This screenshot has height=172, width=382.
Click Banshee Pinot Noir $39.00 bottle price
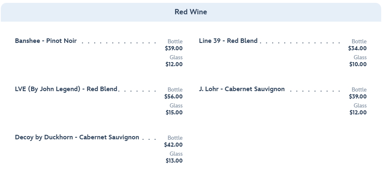(x=174, y=48)
